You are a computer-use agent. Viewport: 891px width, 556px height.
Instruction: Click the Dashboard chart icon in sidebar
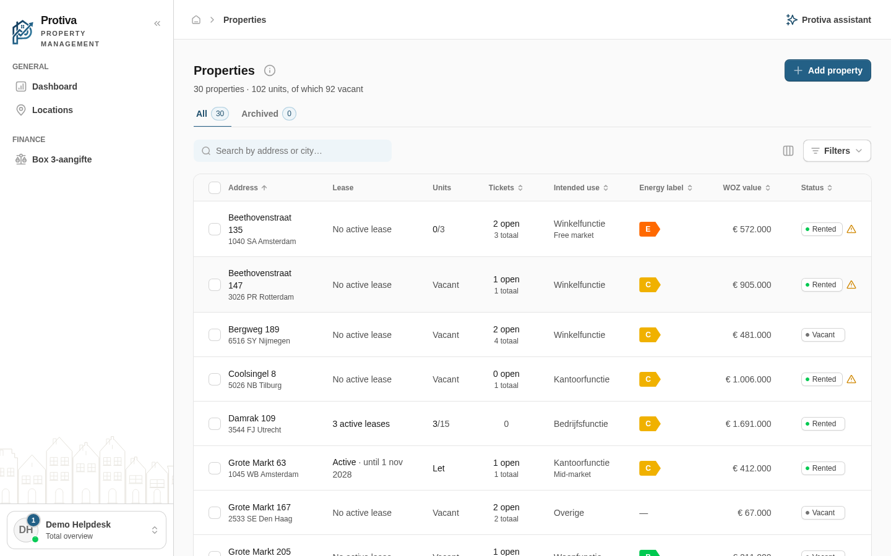[21, 86]
